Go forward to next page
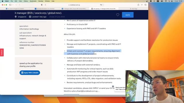The image size is (184, 103). tap(20, 5)
